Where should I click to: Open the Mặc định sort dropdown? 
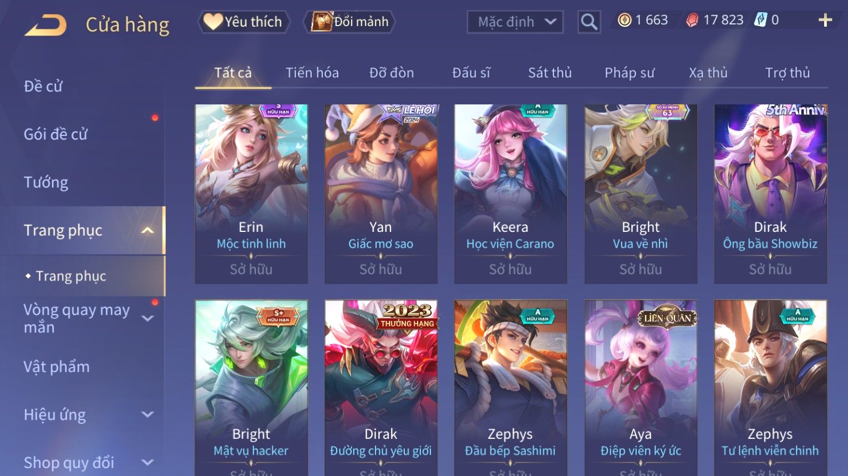click(x=515, y=22)
